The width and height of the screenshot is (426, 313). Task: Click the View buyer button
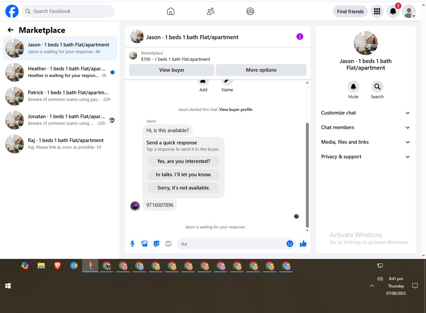coord(172,70)
